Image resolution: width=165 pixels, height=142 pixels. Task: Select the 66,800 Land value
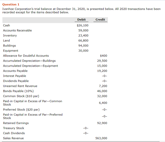pyautogui.click(x=83, y=41)
